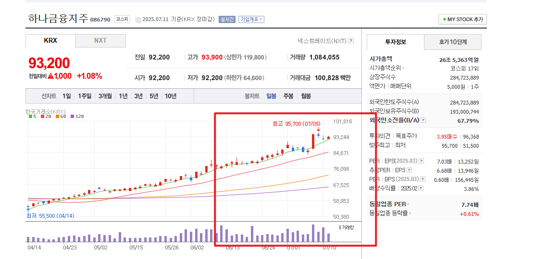Image resolution: width=534 pixels, height=259 pixels.
Task: Open the help icon for BPS(2025.03)
Action: click(422, 179)
